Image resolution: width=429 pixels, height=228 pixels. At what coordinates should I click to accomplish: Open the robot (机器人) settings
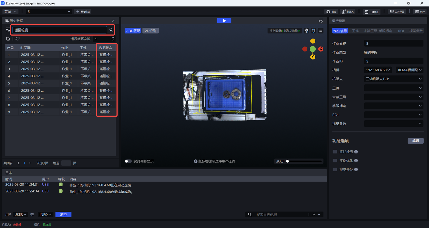pyautogui.click(x=347, y=11)
